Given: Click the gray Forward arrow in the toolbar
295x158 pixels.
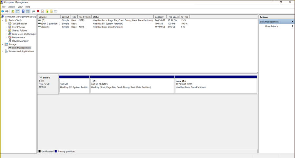Looking at the screenshot, I should coord(7,11).
